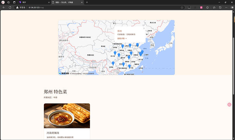The image size is (235, 140).
Task: Click the page vertical scrollbar thumb
Action: point(233,66)
